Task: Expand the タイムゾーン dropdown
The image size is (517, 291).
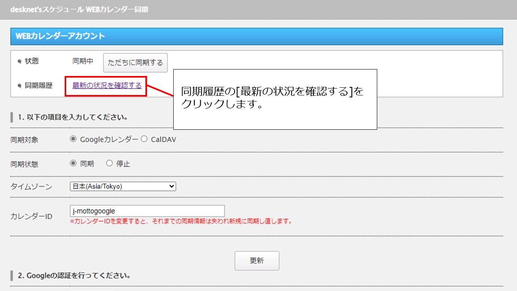Action: tap(123, 186)
